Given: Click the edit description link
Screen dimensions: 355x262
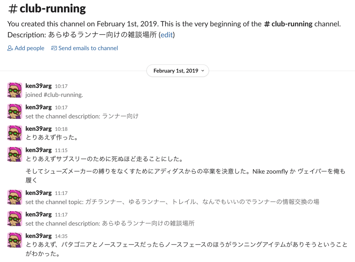Looking at the screenshot, I should point(167,35).
